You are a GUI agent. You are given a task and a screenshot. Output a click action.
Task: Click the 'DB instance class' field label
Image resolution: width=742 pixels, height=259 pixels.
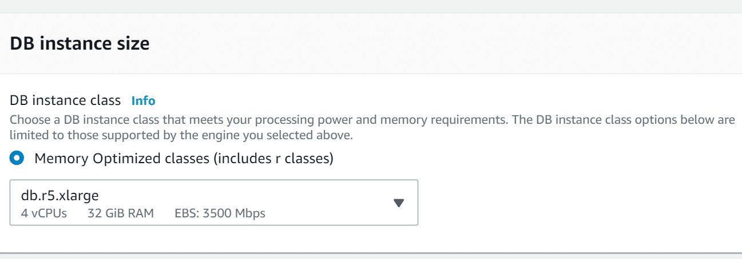tap(65, 100)
